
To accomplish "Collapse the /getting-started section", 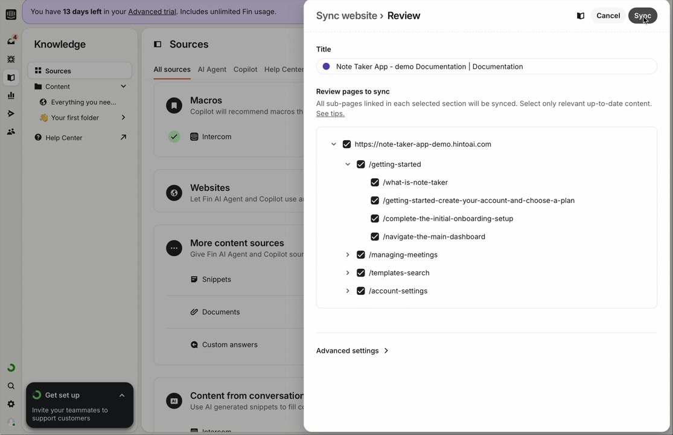I will coord(348,164).
